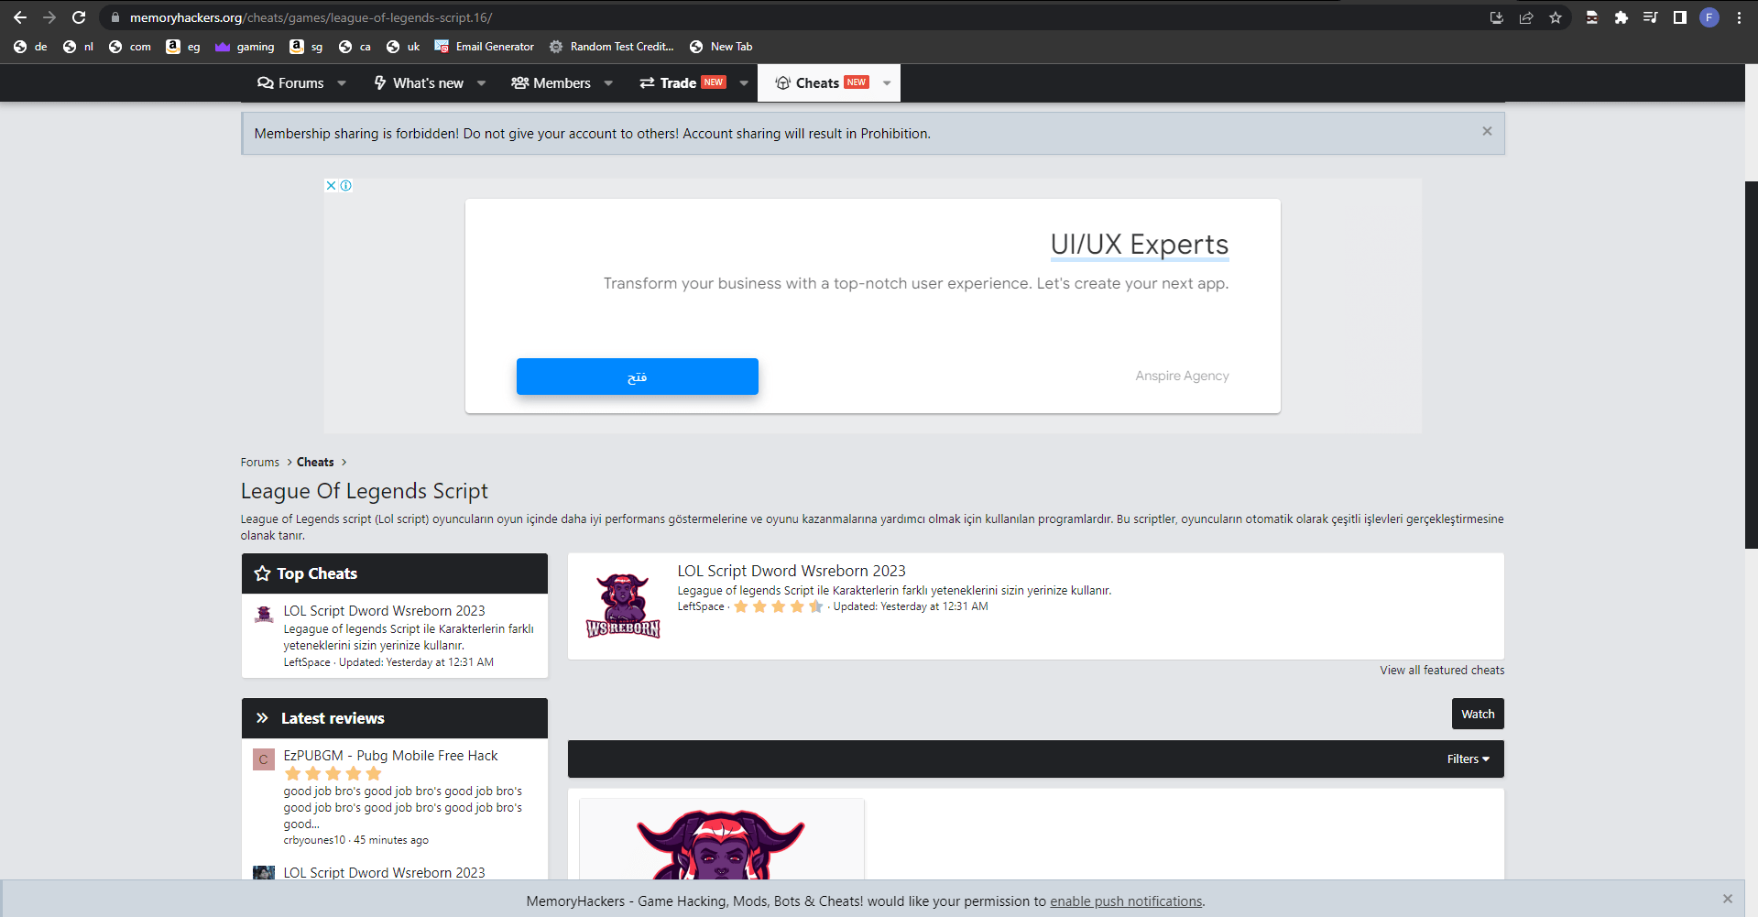Click the Watch button
The height and width of the screenshot is (917, 1758).
tap(1478, 714)
